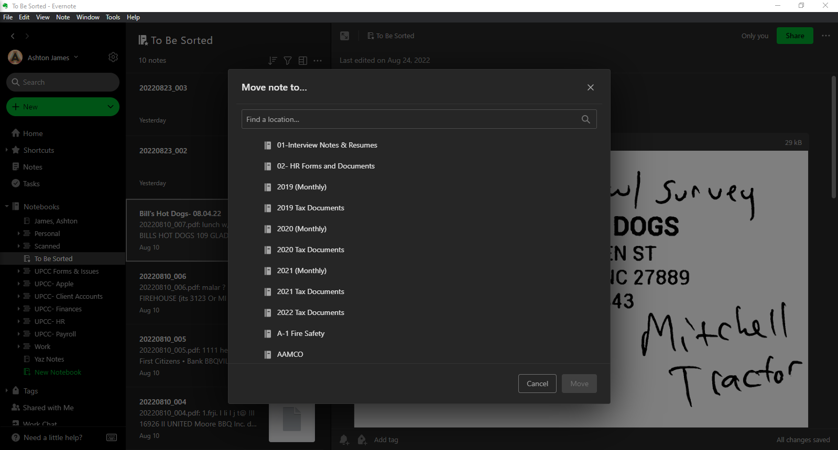Expand the UPCC- Payroll notebook stack
838x450 pixels.
tap(19, 334)
